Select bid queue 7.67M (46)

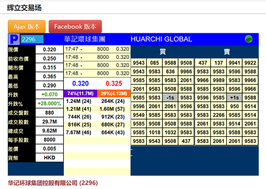(x=78, y=132)
